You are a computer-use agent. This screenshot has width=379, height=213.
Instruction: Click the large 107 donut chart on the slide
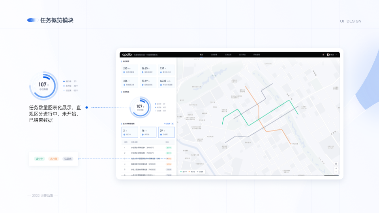pos(44,86)
